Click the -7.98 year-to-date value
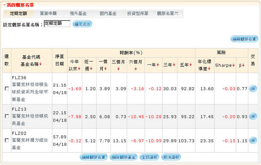The image size is (261, 165). pos(75,117)
